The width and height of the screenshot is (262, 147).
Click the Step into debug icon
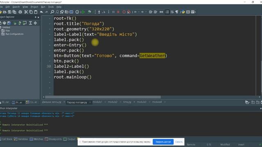(x=99, y=12)
